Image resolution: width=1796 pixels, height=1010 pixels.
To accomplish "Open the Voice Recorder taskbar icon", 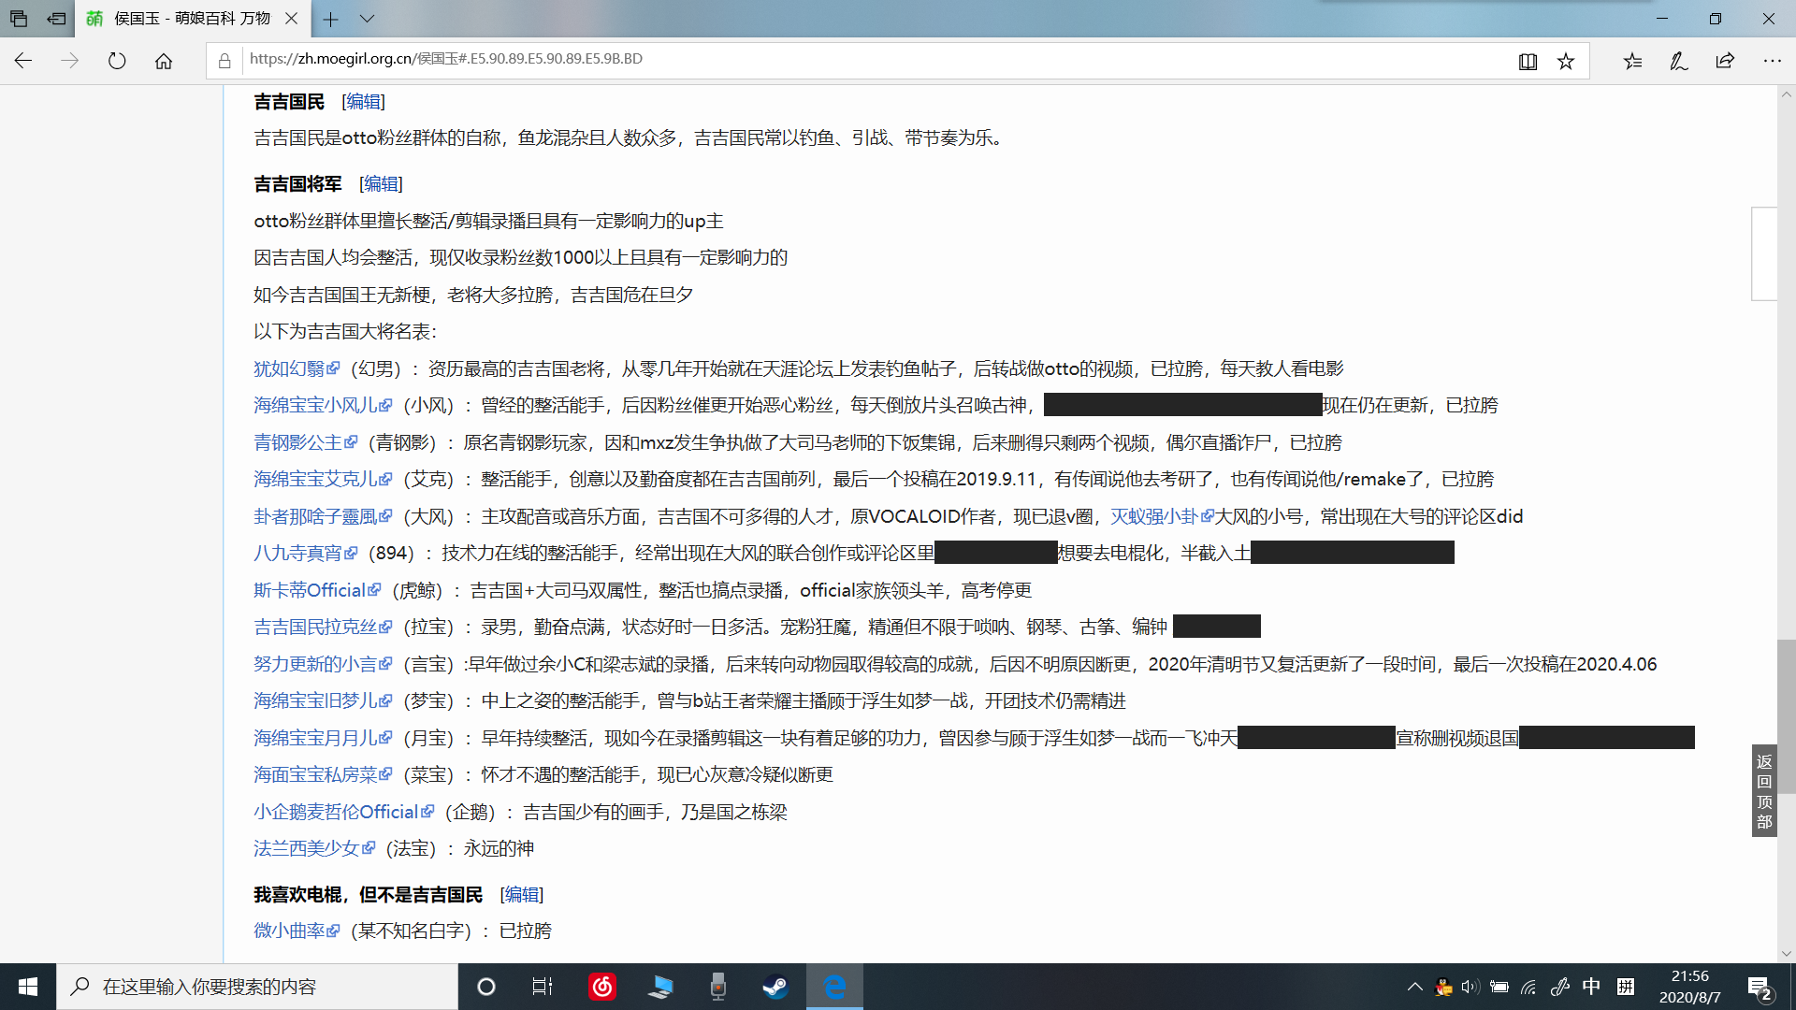I will [x=717, y=987].
